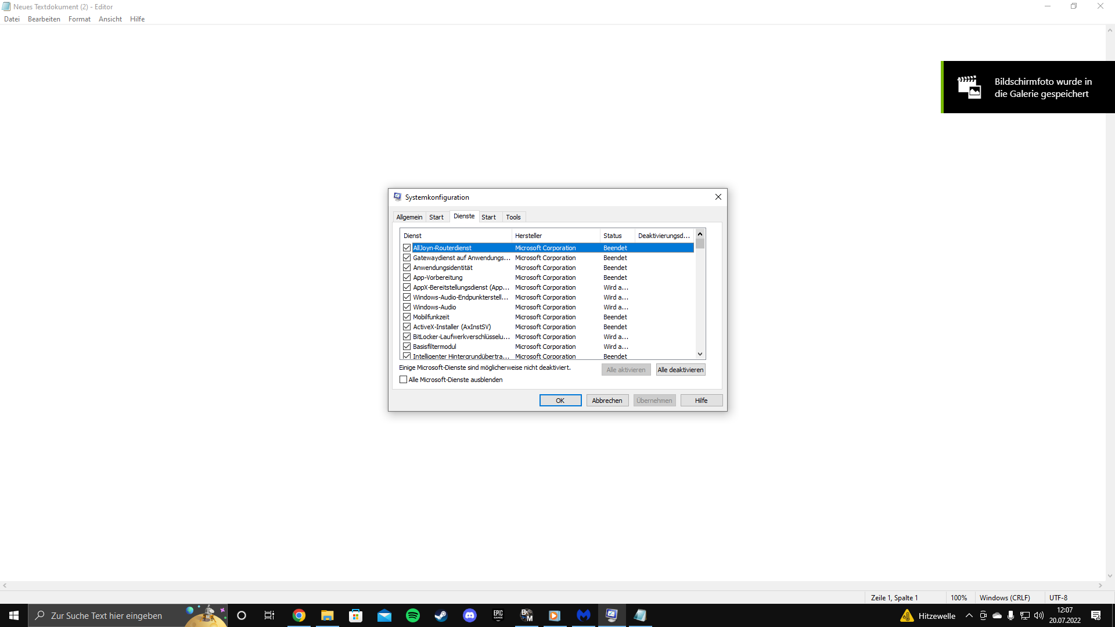Open the Format menu in Editor

pos(79,19)
